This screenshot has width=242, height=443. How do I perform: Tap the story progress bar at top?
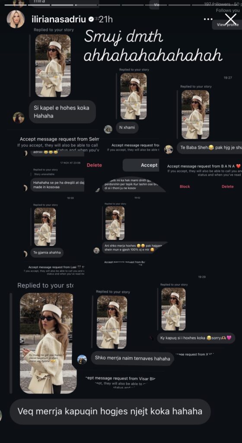[x=121, y=5]
